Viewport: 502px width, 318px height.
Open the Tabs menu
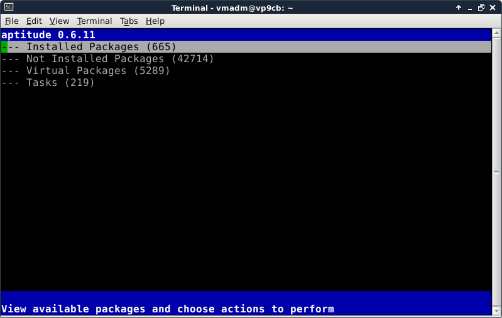pyautogui.click(x=129, y=21)
